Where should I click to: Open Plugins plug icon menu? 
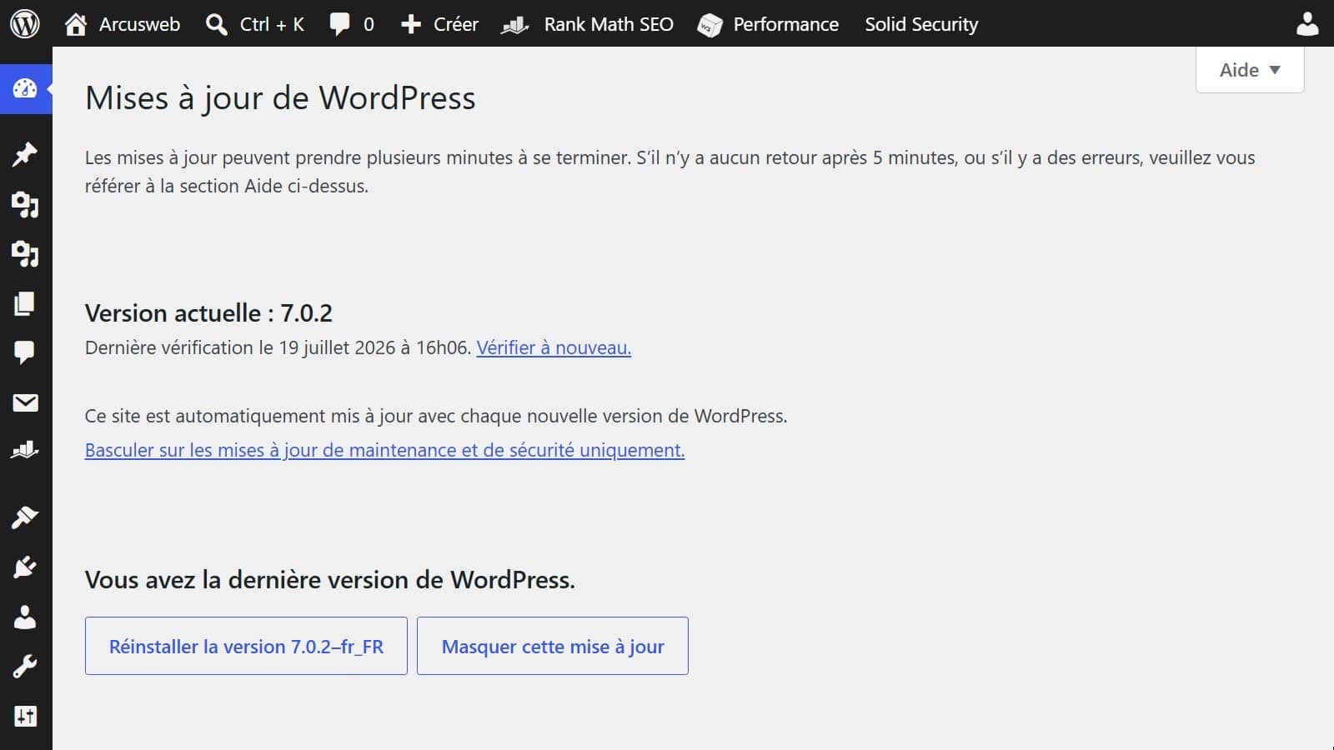click(25, 567)
